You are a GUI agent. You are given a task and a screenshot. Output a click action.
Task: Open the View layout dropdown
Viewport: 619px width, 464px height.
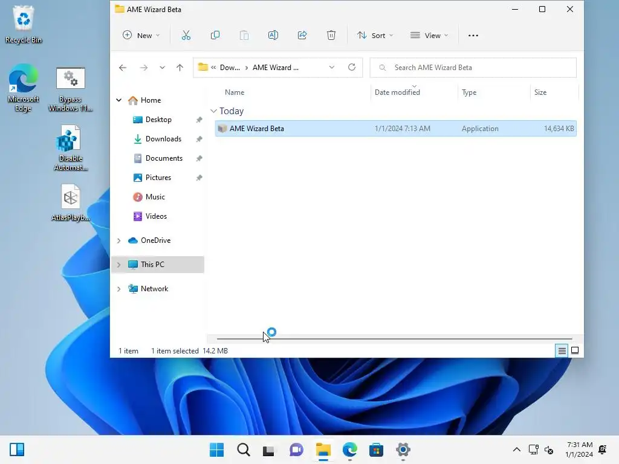click(429, 36)
